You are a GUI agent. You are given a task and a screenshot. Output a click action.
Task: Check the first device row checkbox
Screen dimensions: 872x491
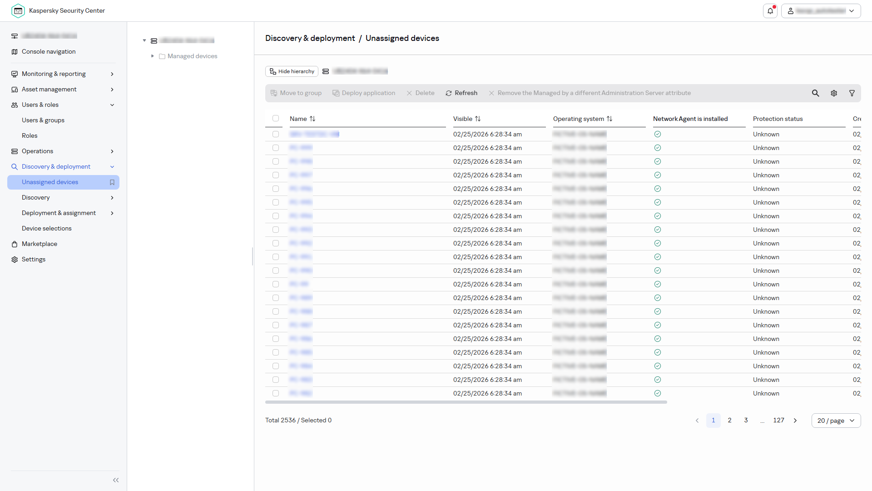click(276, 134)
